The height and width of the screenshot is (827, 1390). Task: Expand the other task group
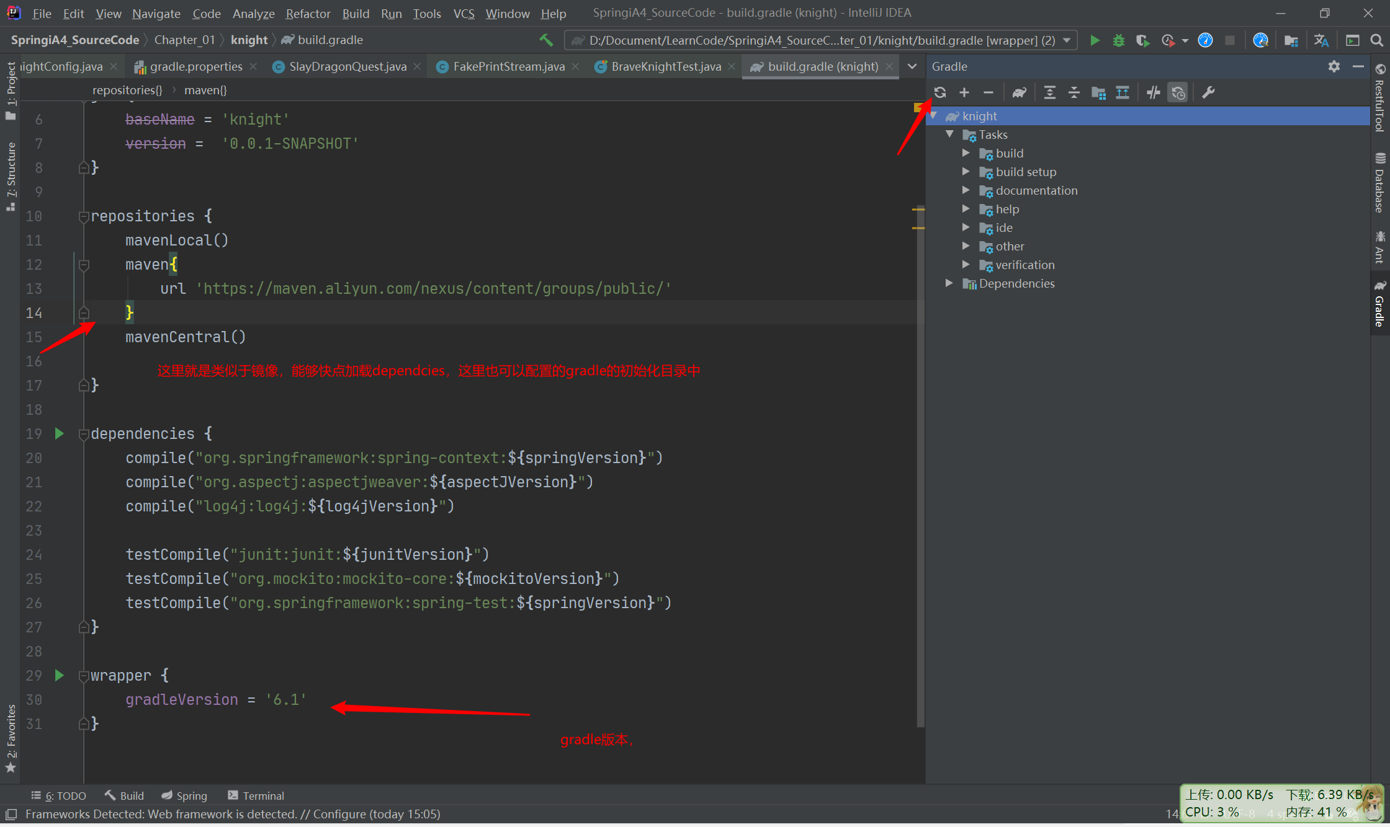coord(966,246)
